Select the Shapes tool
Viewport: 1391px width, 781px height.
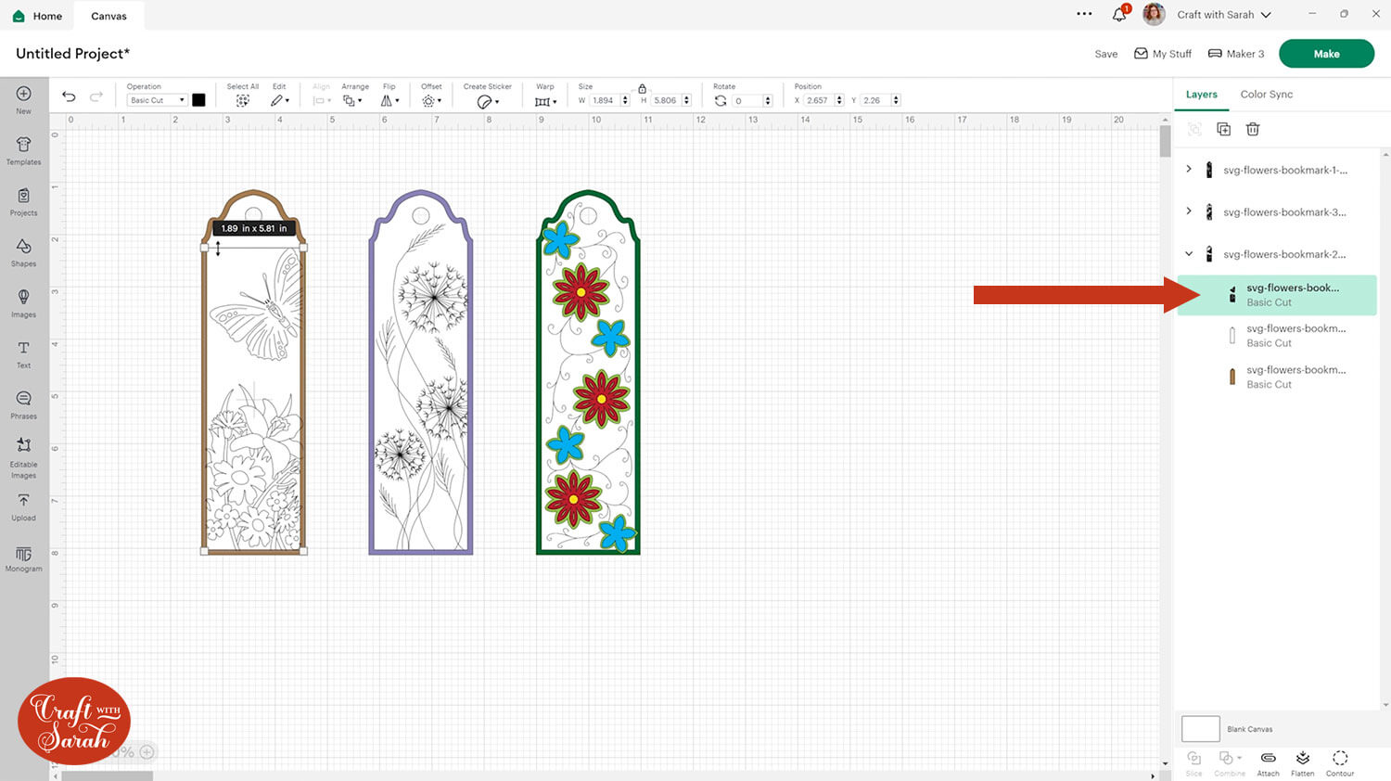[23, 252]
